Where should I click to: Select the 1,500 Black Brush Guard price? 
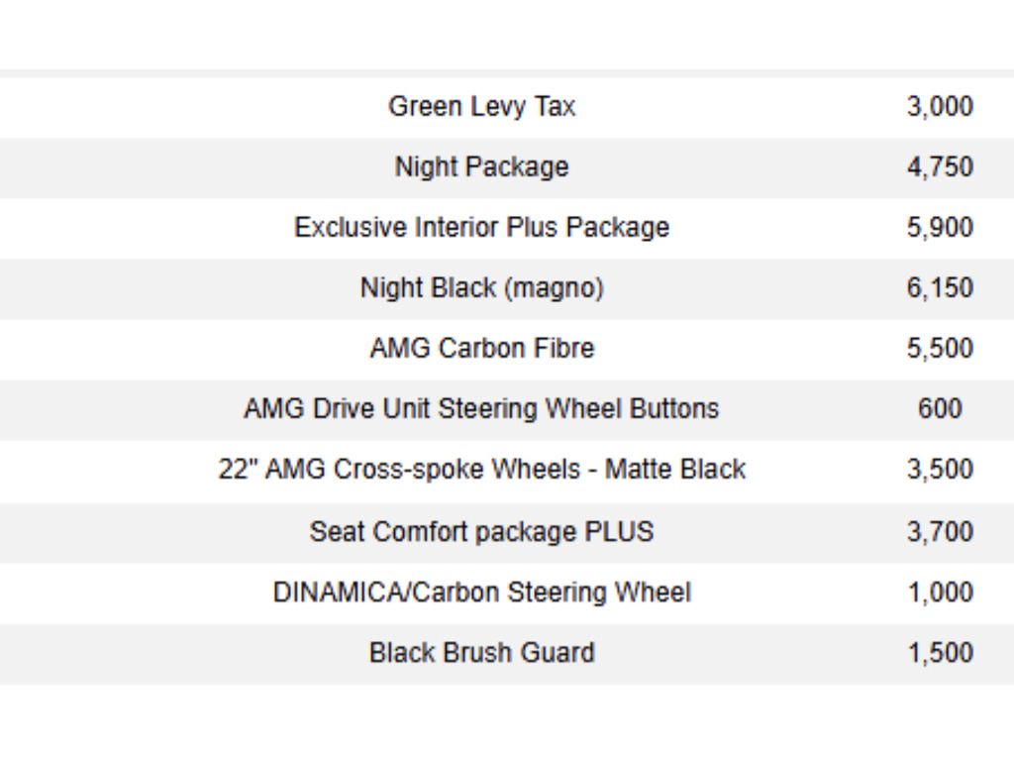[x=940, y=653]
